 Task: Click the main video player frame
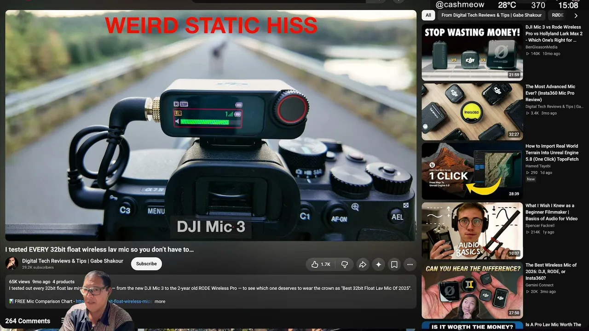tap(211, 126)
